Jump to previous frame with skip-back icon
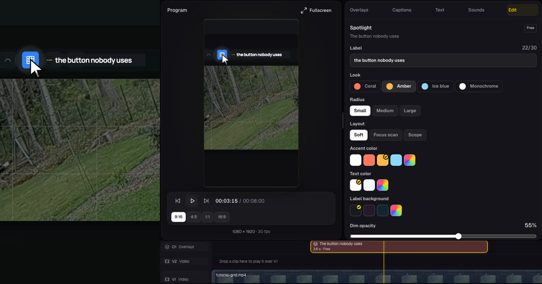 pyautogui.click(x=178, y=201)
